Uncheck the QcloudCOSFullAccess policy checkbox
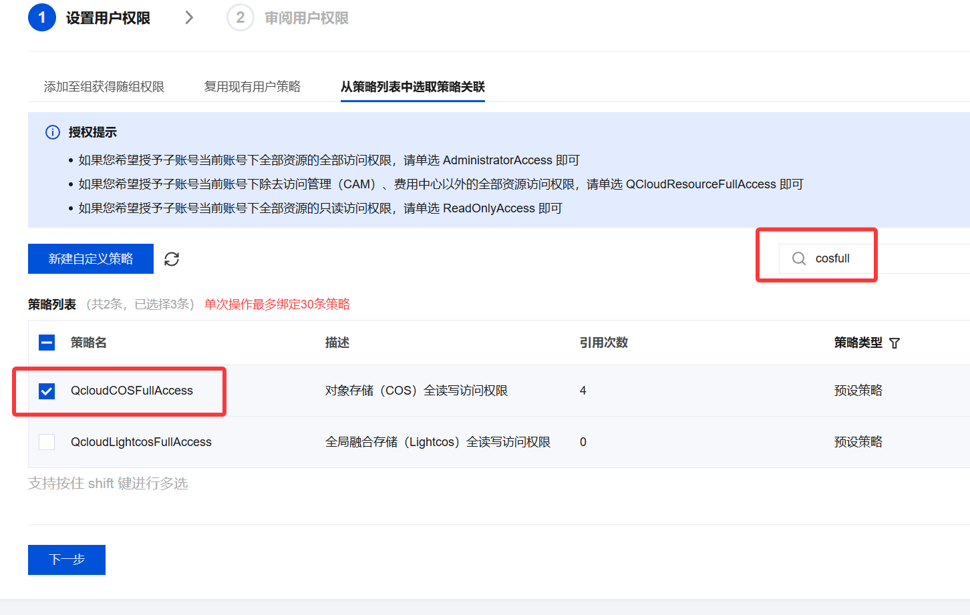This screenshot has width=970, height=615. pyautogui.click(x=47, y=391)
